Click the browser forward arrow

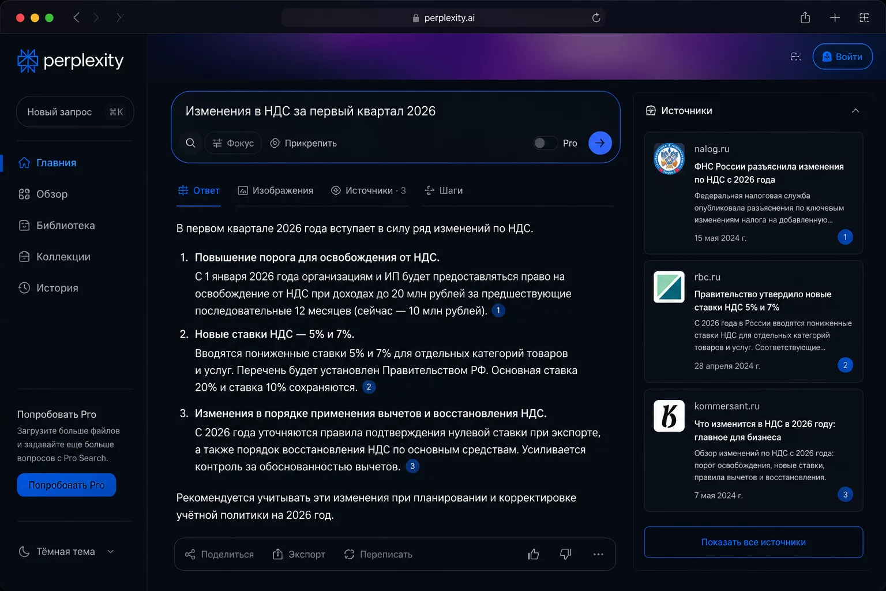[x=96, y=18]
